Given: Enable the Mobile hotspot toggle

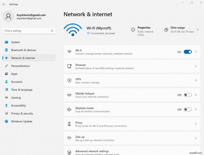Looking at the screenshot, I should (x=188, y=95).
